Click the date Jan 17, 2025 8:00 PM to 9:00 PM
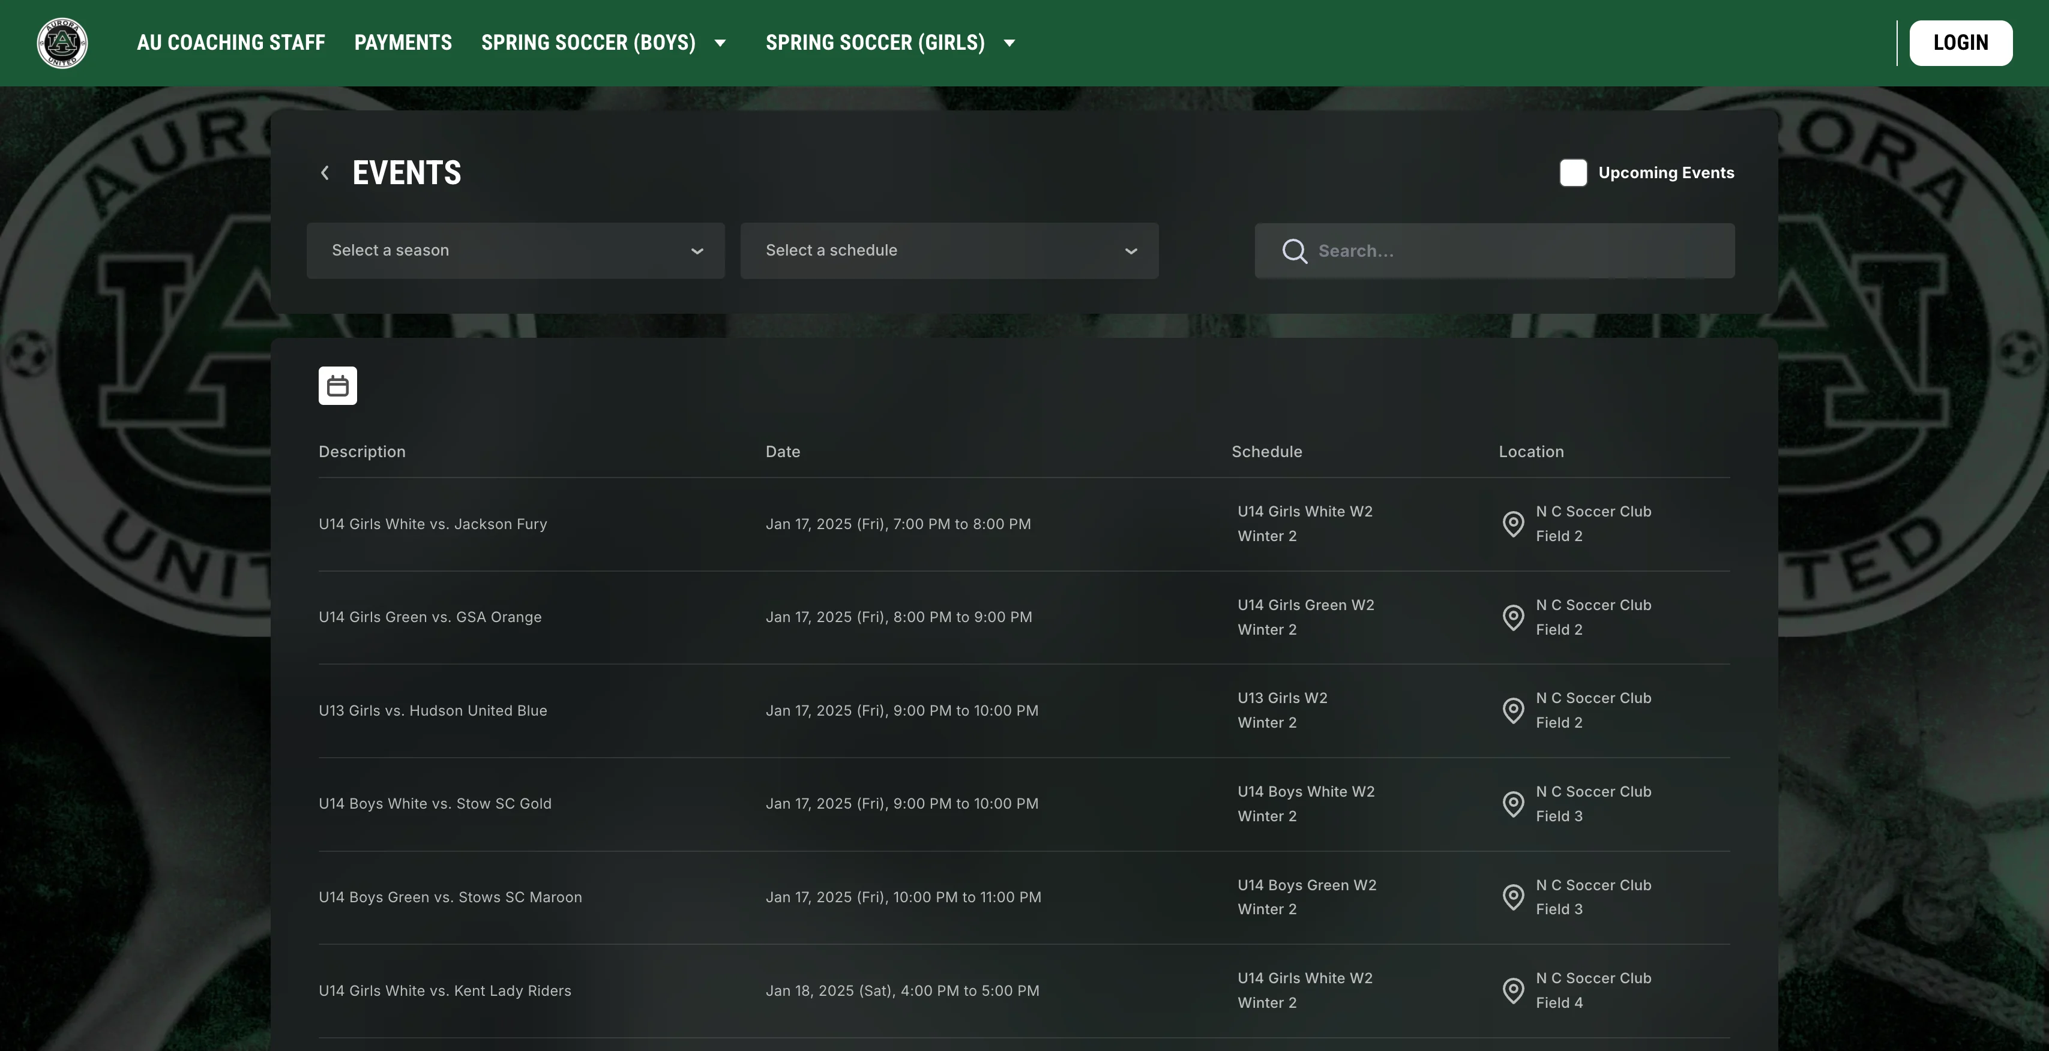The image size is (2049, 1051). click(x=899, y=618)
